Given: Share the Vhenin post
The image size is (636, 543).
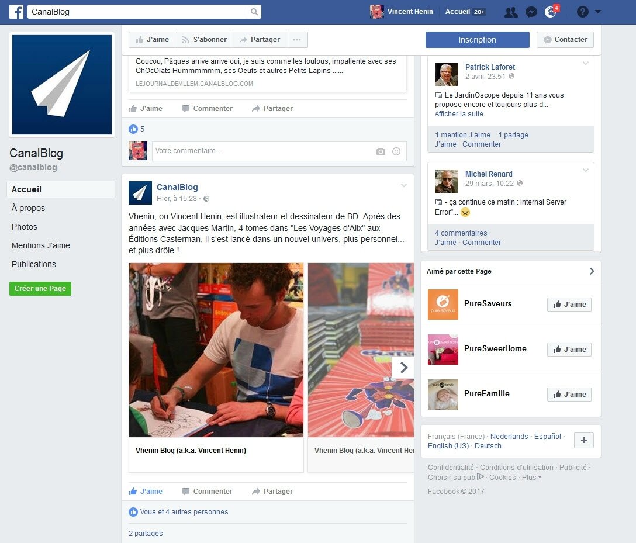Looking at the screenshot, I should (272, 492).
